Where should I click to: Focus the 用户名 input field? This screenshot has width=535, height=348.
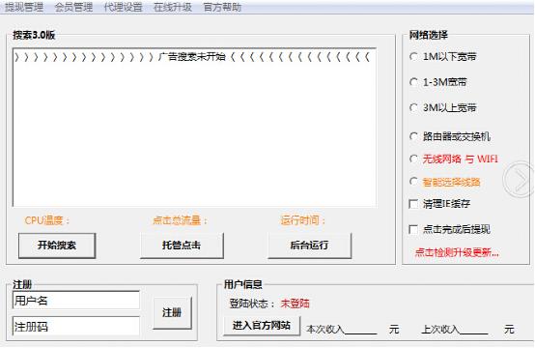(76, 301)
